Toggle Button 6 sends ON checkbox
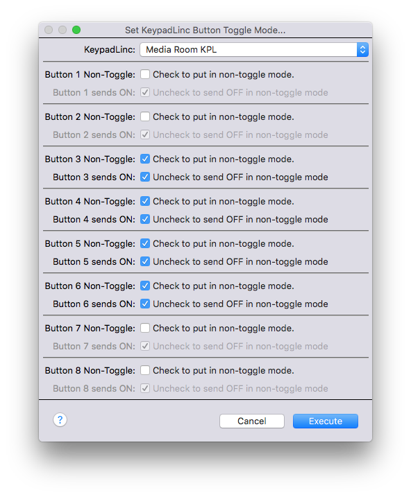Viewport: 411px width, 497px height. 145,304
